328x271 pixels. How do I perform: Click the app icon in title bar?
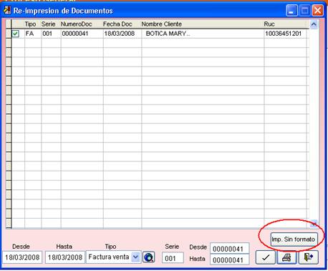[x=7, y=10]
